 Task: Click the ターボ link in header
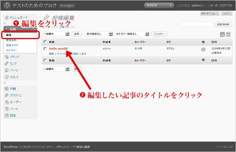coord(214,5)
